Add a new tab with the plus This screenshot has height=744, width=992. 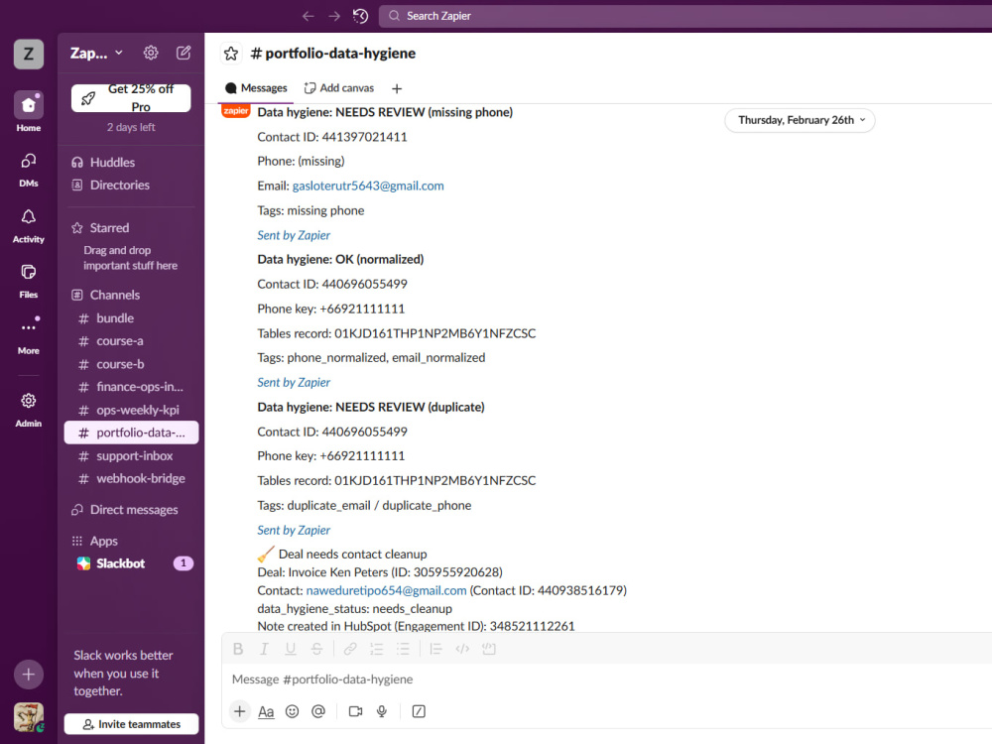397,88
